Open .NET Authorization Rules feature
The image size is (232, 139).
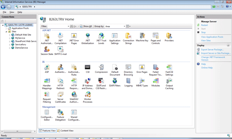pyautogui.click(x=47, y=39)
